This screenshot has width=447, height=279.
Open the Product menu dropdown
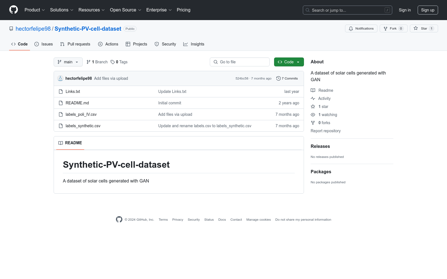click(35, 10)
